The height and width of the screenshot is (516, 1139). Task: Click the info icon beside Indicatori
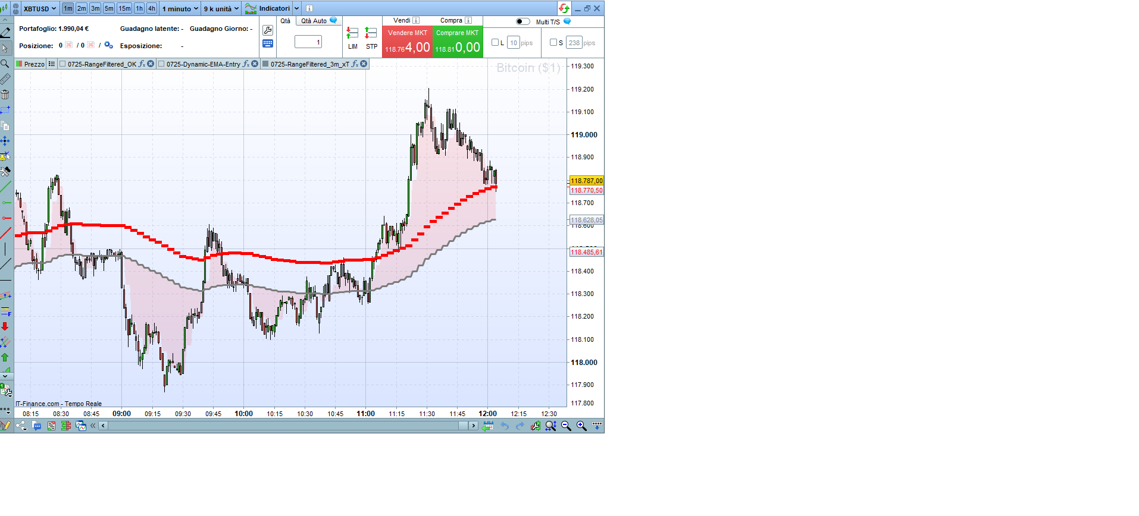[x=309, y=8]
